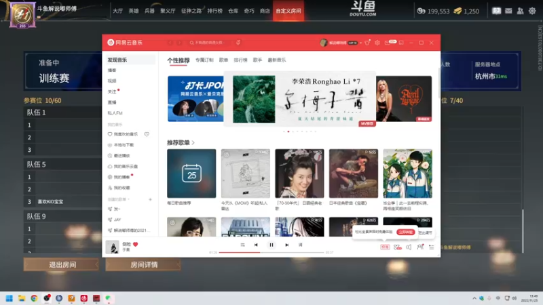Open my liked music playlist
Viewport: 543px width, 305px height.
(126, 134)
